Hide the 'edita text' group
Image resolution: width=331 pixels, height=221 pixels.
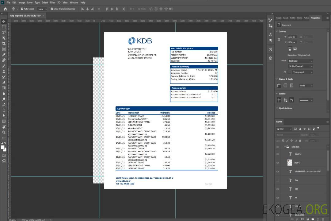pos(278,147)
